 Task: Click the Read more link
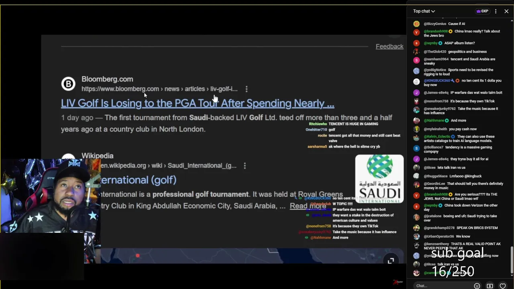pos(308,206)
